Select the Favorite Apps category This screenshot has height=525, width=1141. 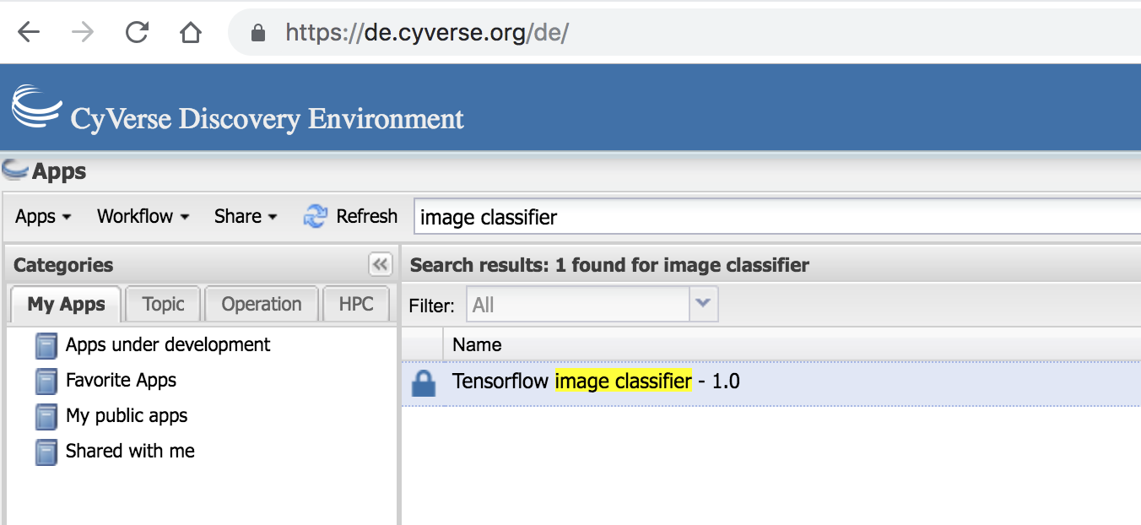(x=121, y=381)
